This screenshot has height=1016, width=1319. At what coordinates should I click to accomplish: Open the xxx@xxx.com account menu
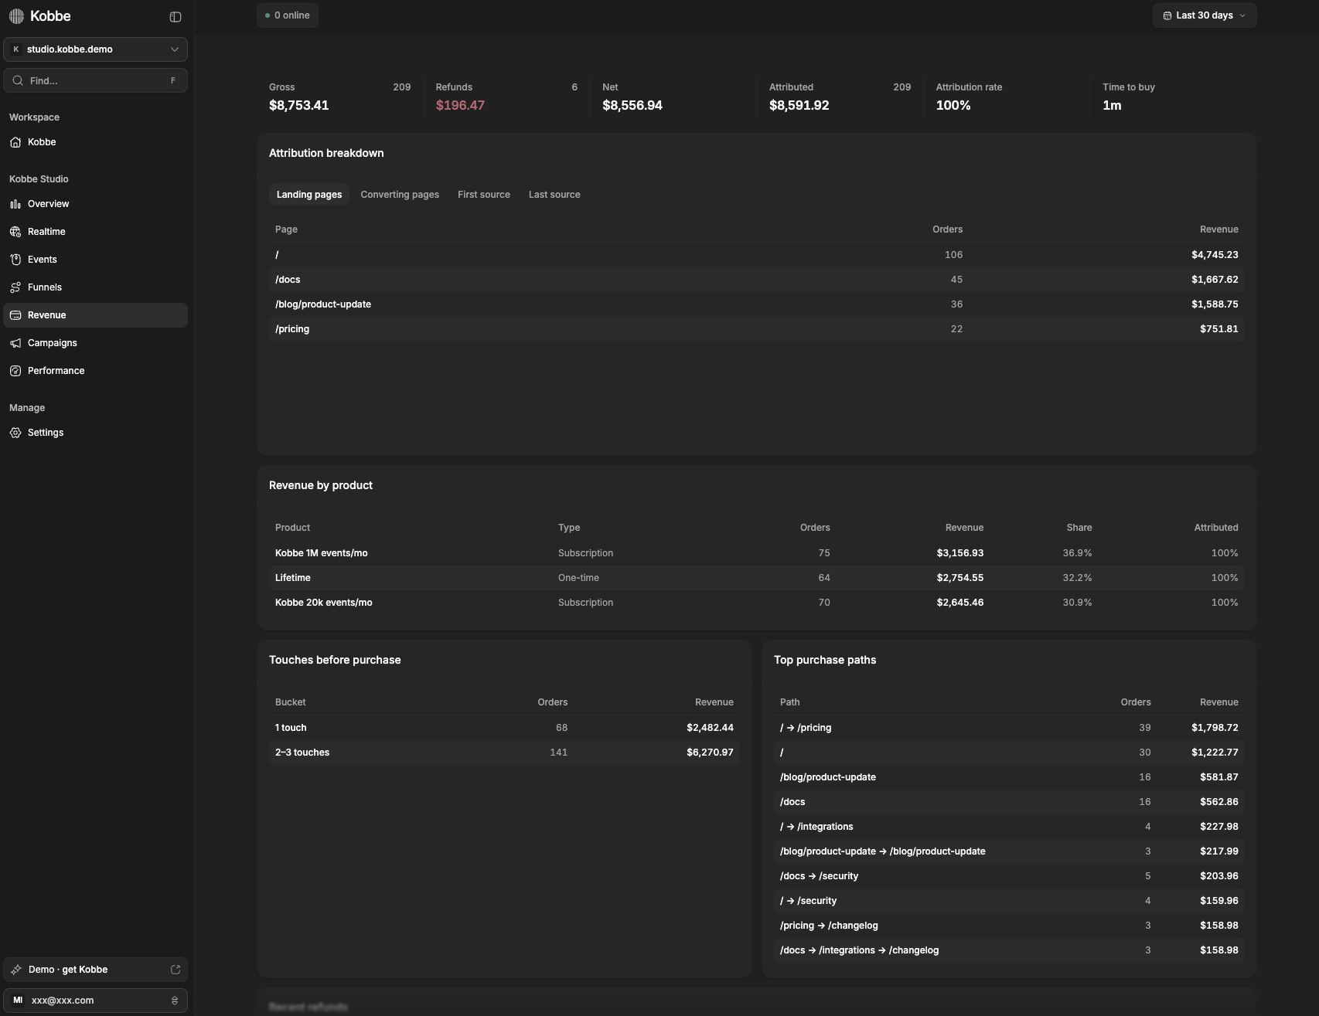click(x=96, y=1001)
